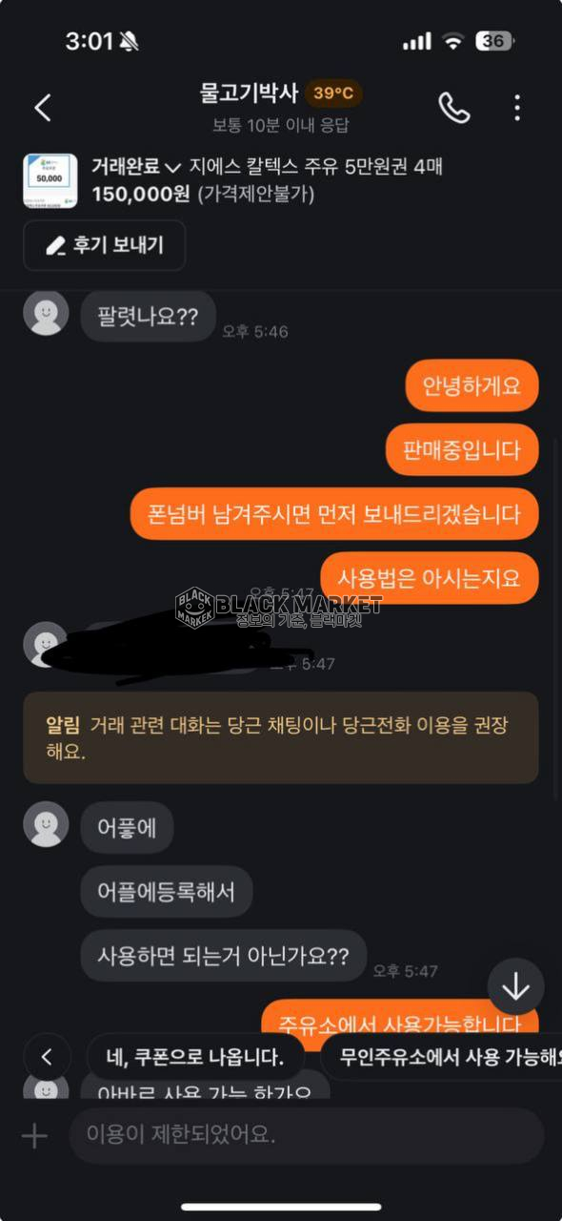Viewport: 562px width, 1221px height.
Task: Select quick reply 무인주유소에서 사용 가능해요
Action: click(441, 1057)
